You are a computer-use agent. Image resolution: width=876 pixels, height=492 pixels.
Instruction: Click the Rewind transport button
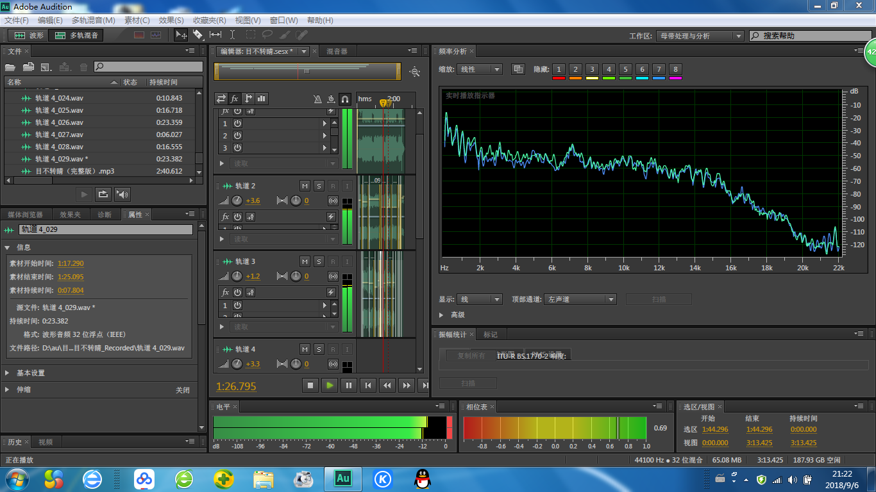point(387,385)
